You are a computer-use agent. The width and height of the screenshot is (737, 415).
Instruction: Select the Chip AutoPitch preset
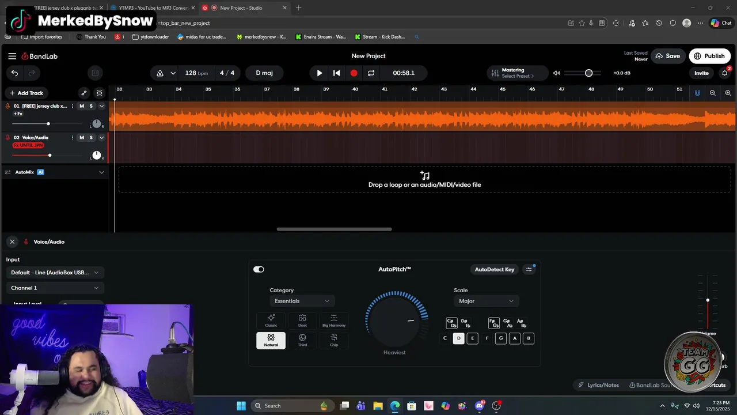pyautogui.click(x=334, y=340)
